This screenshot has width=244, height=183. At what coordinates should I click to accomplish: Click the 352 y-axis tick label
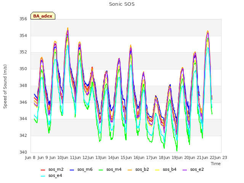point(23,52)
